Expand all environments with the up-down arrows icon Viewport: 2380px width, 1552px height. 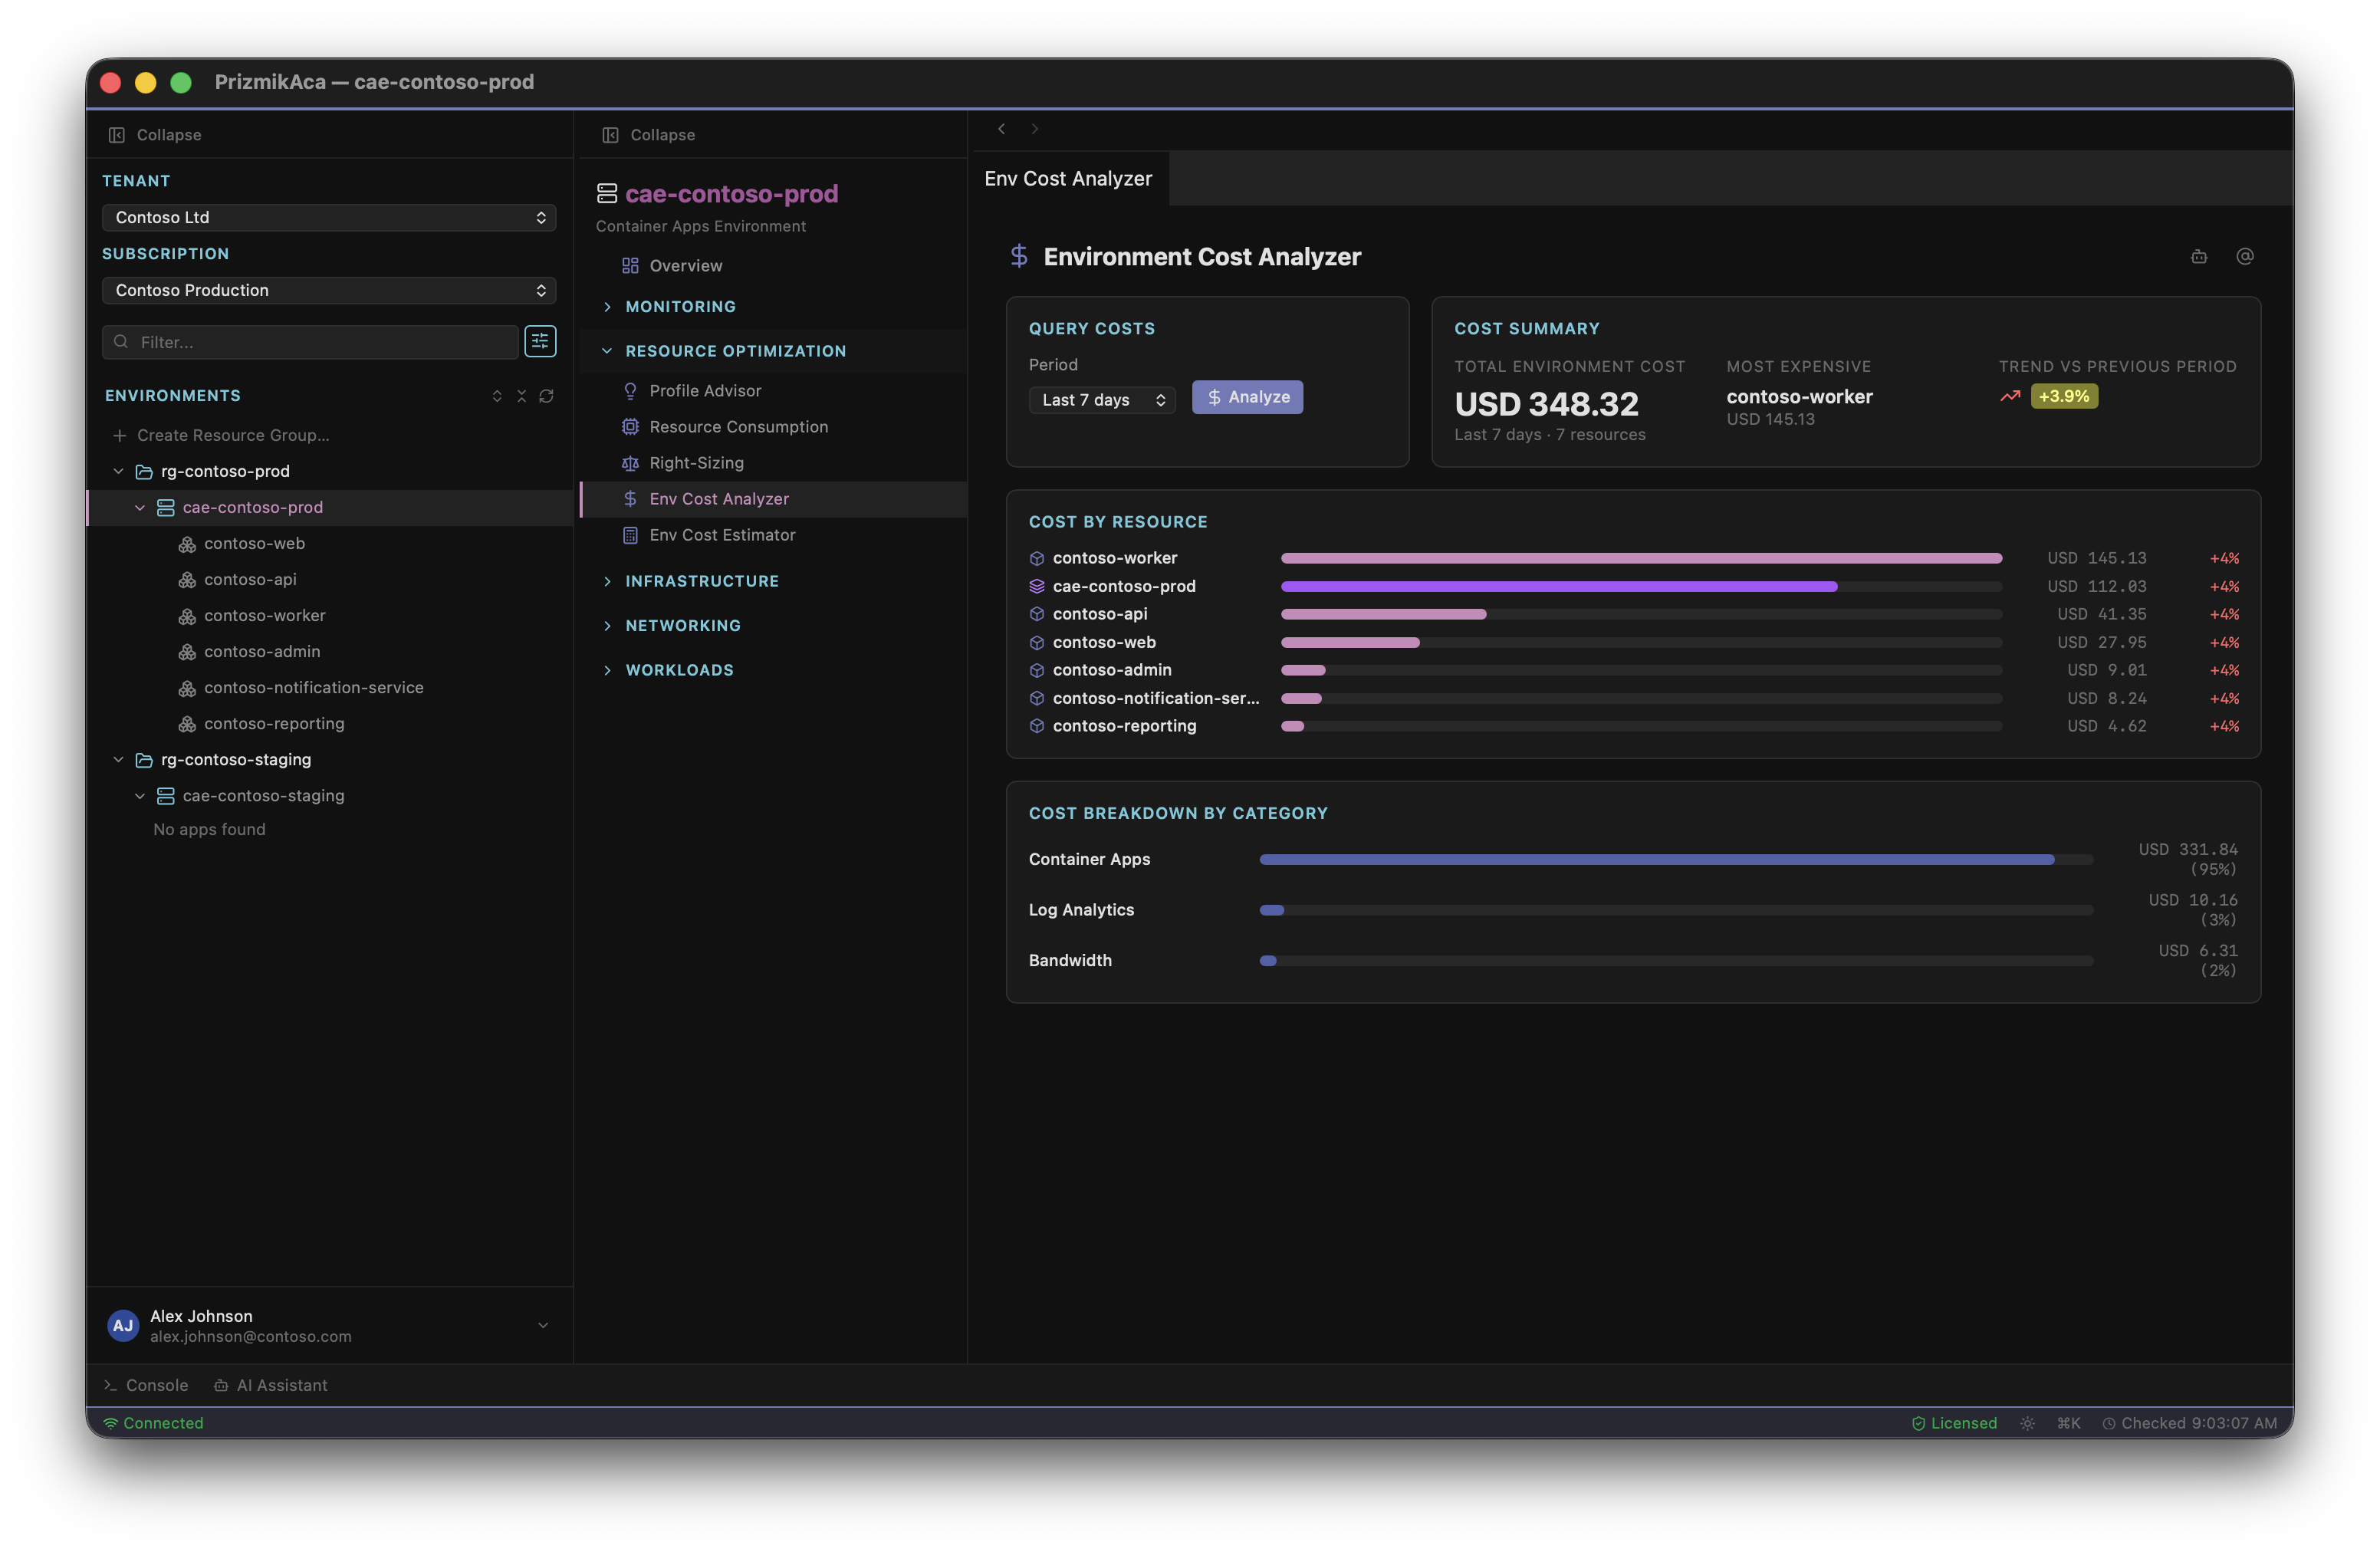497,396
